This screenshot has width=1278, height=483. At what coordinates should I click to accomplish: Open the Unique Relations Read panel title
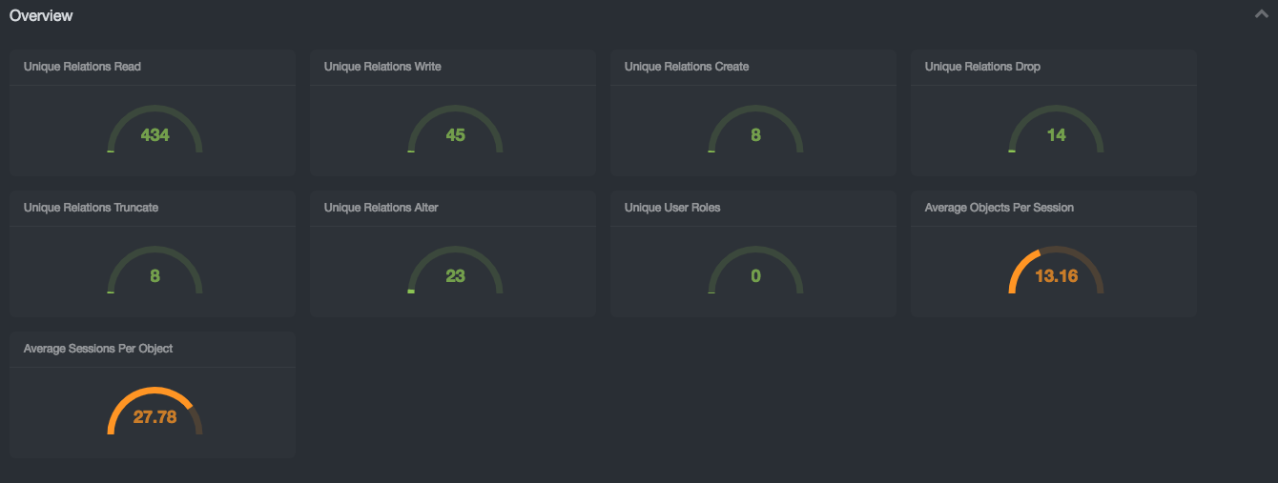tap(82, 67)
